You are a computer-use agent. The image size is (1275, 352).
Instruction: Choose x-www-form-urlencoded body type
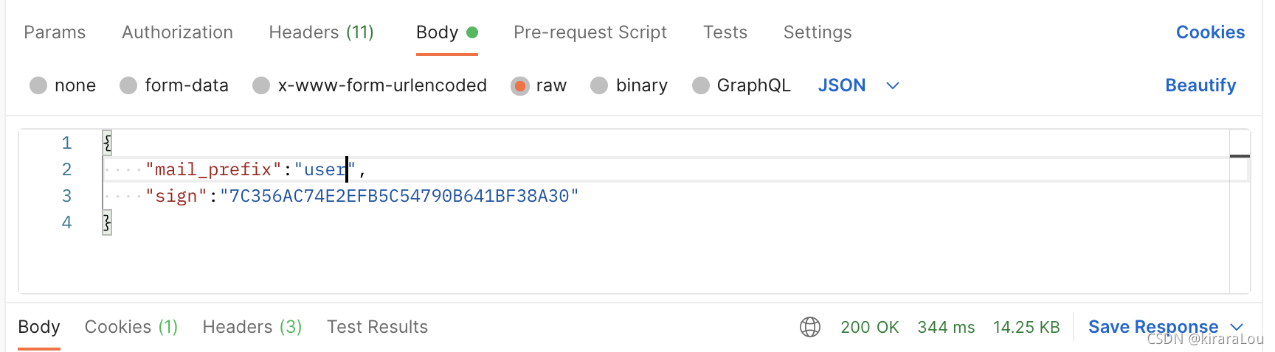tap(261, 86)
